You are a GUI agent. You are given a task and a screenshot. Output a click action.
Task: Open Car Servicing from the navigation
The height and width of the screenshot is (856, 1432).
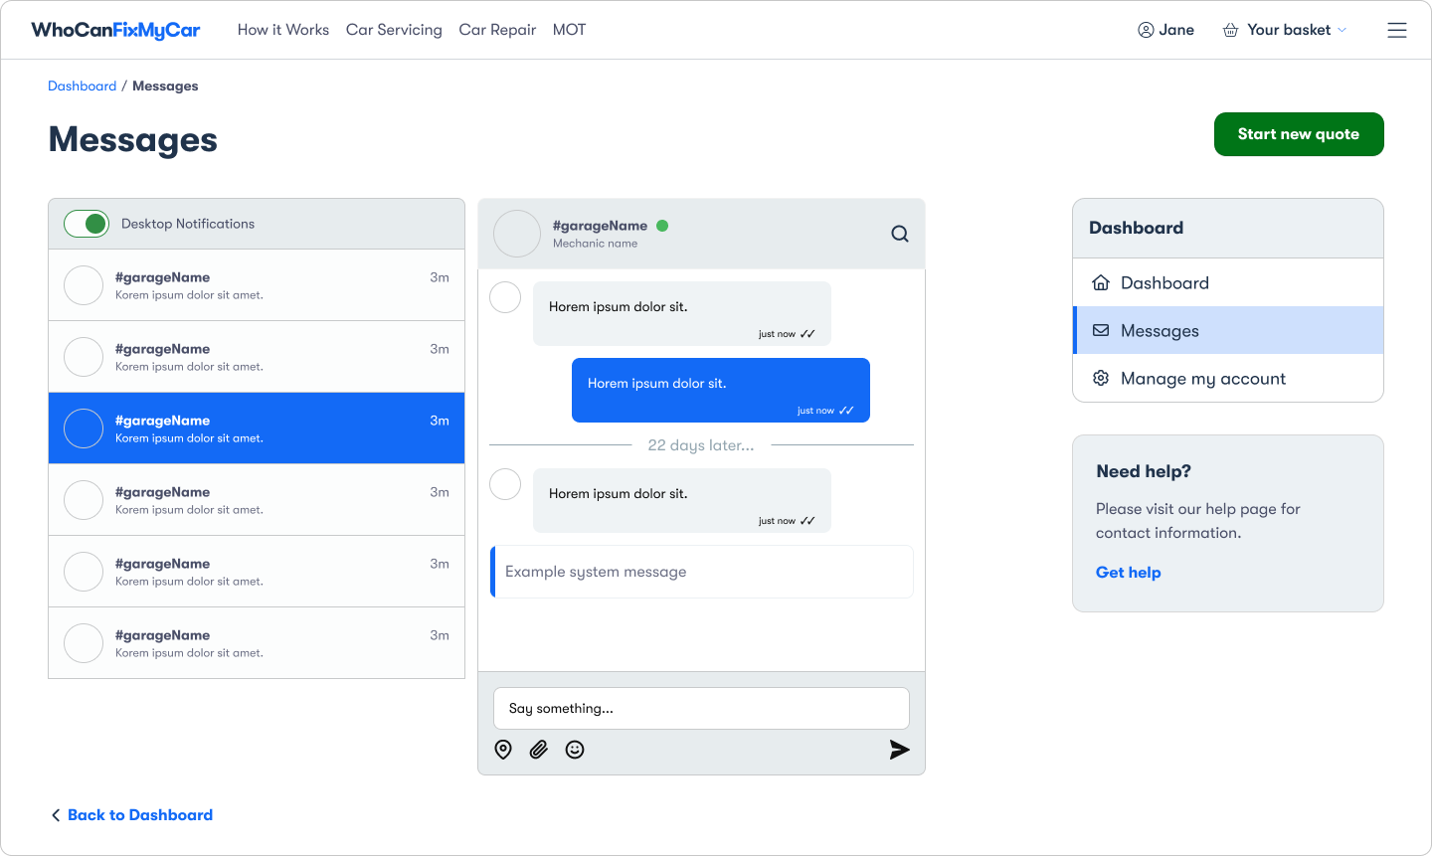394,30
